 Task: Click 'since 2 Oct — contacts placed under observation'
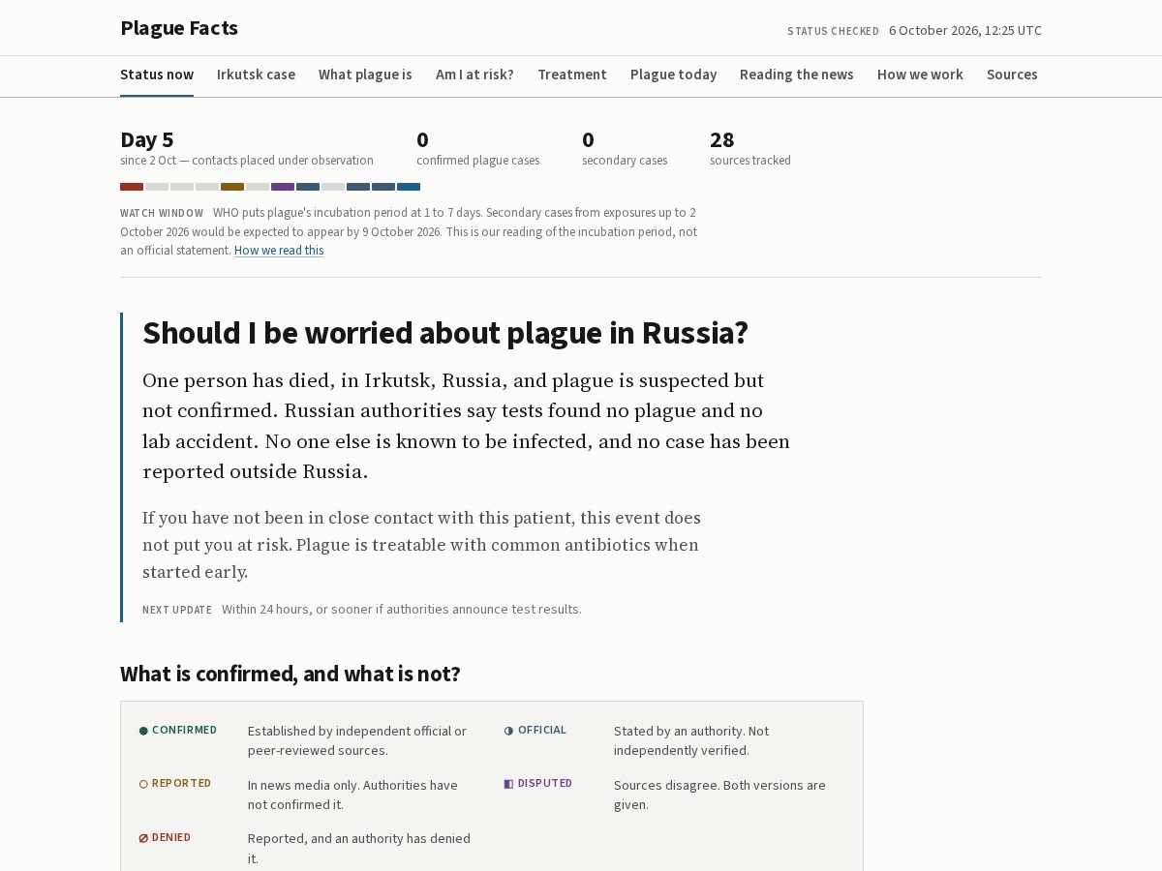247,161
